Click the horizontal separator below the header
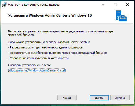Viewport: 135px width, 106px height. point(67,24)
